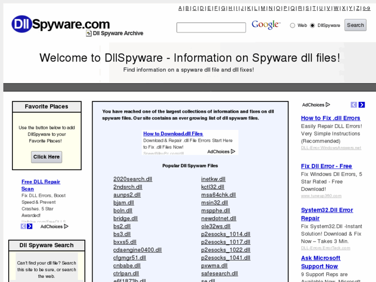Open the kctl32.dll link
Screen dimensions: 376x282
click(x=213, y=187)
